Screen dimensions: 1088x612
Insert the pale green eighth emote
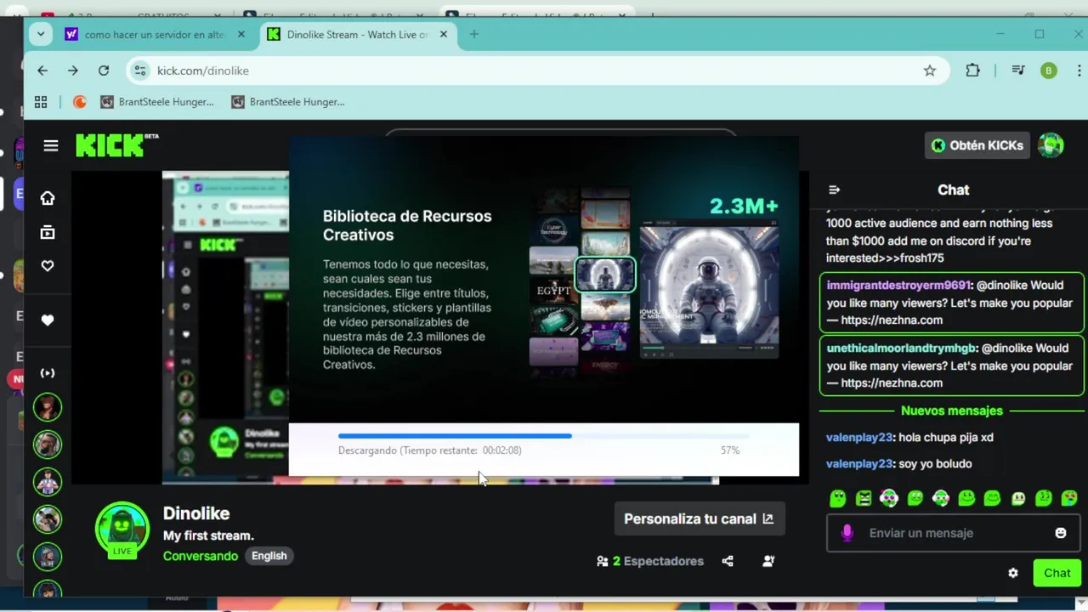tap(1018, 499)
